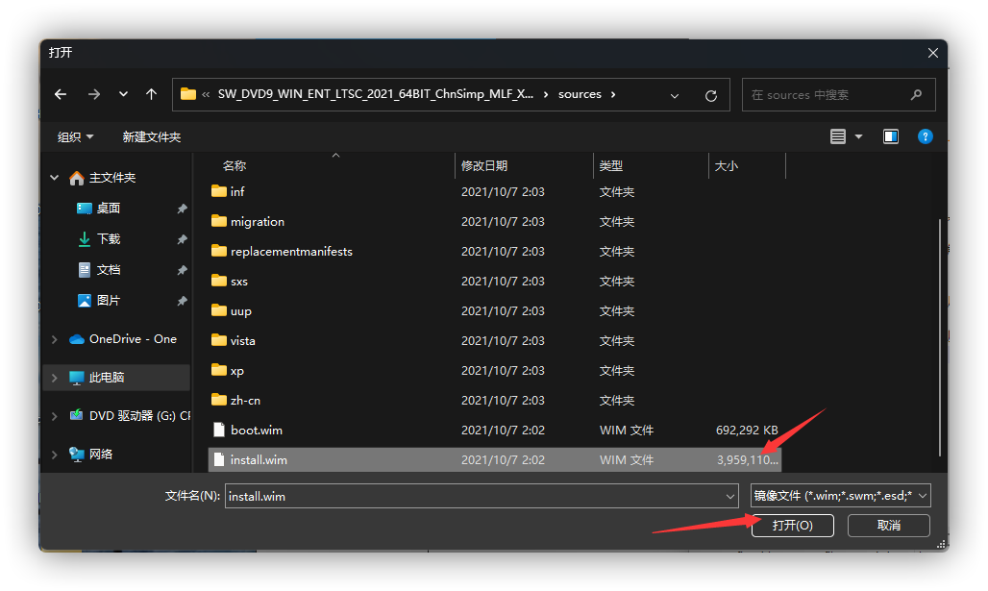Image resolution: width=988 pixels, height=591 pixels.
Task: Refresh the sources folder view
Action: click(x=711, y=95)
